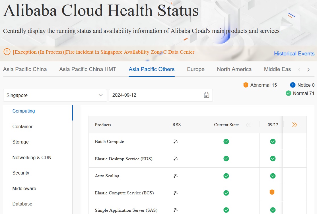The image size is (317, 214).
Task: Select Networking & CDN category
Action: coord(32,157)
